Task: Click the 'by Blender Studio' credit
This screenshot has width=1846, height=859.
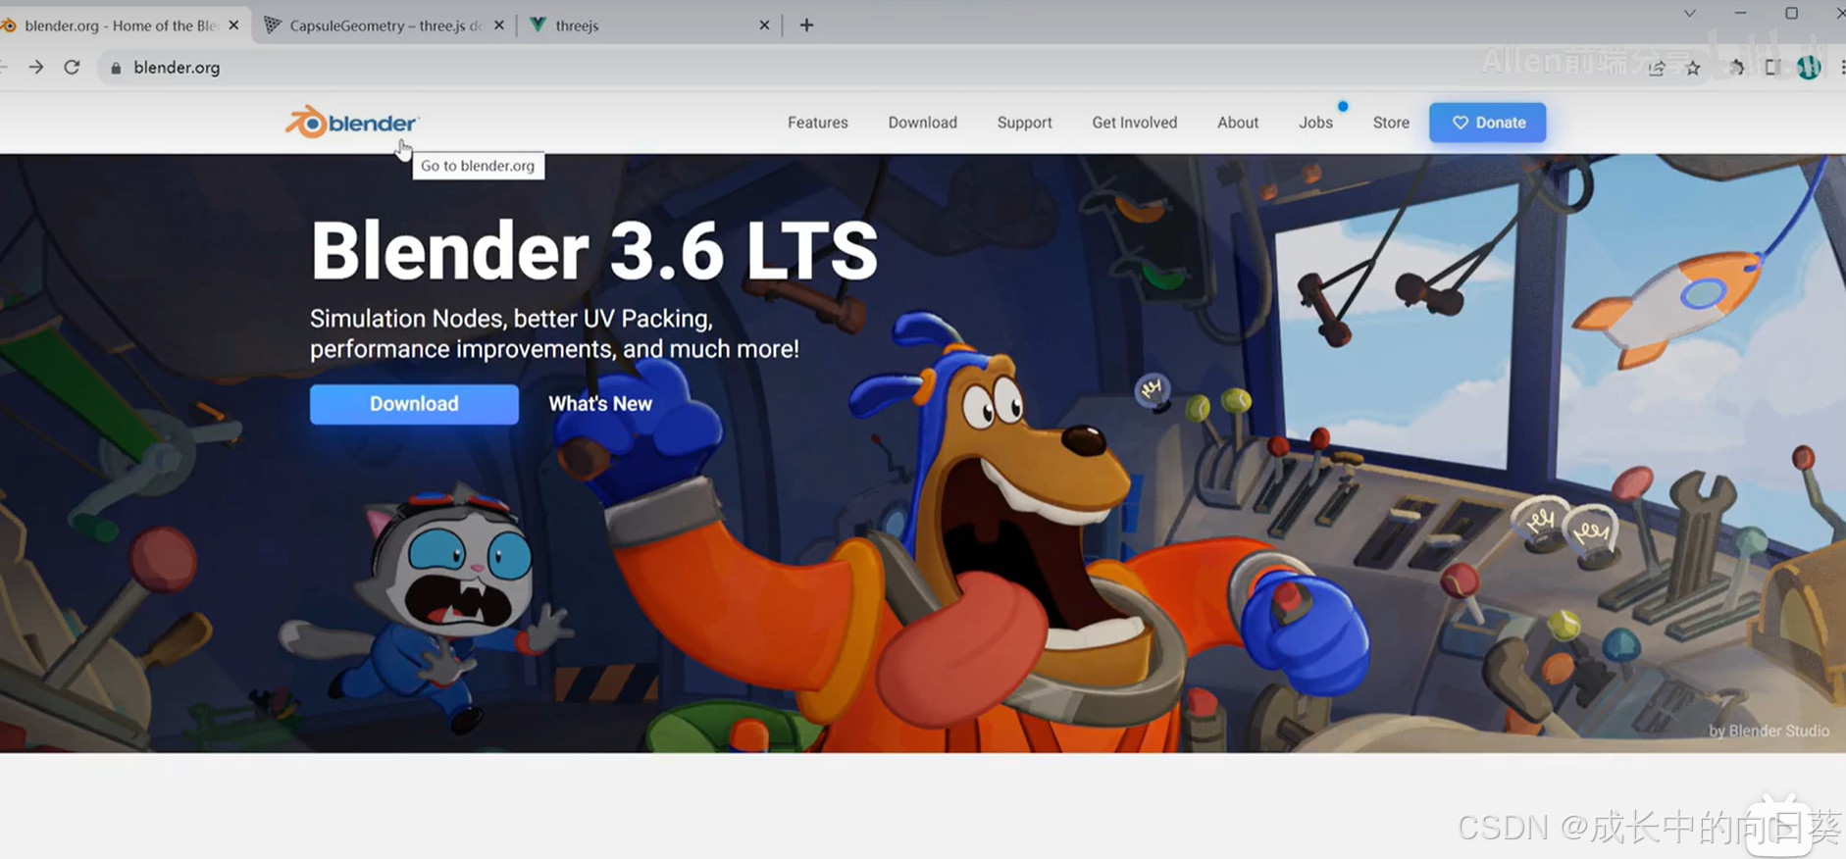Action: (1769, 731)
